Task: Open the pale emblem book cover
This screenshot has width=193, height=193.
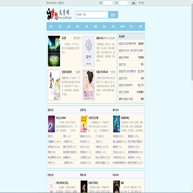Action: [x=88, y=51]
